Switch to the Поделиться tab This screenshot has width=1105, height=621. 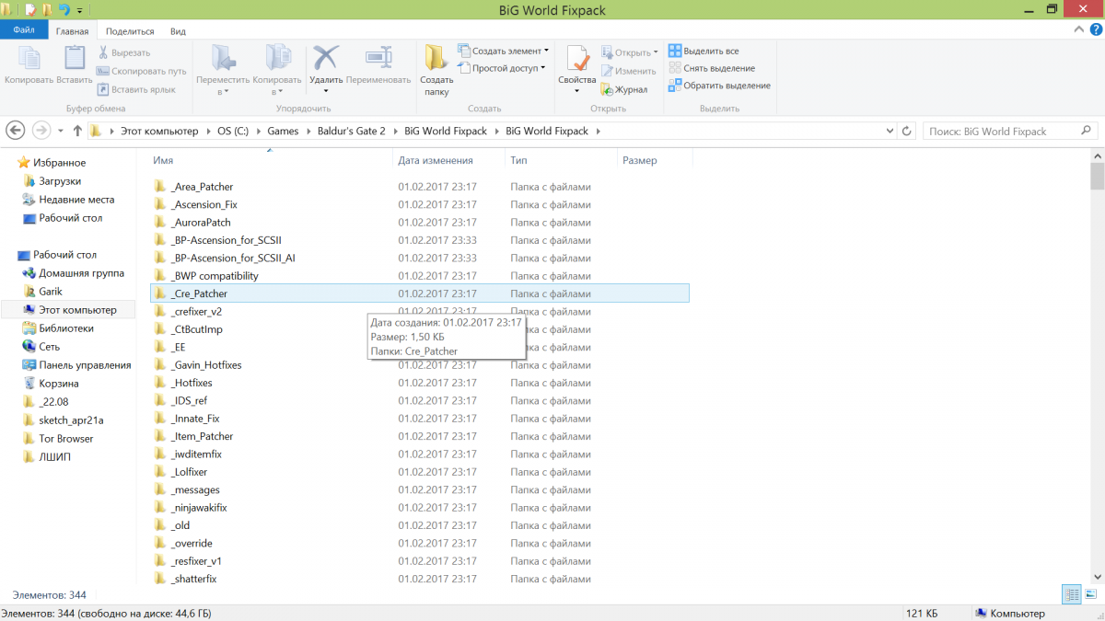130,31
